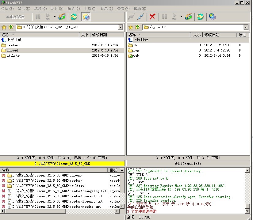253x220 pixels.
Task: Sort remote files by 属性 column
Action: click(243, 35)
